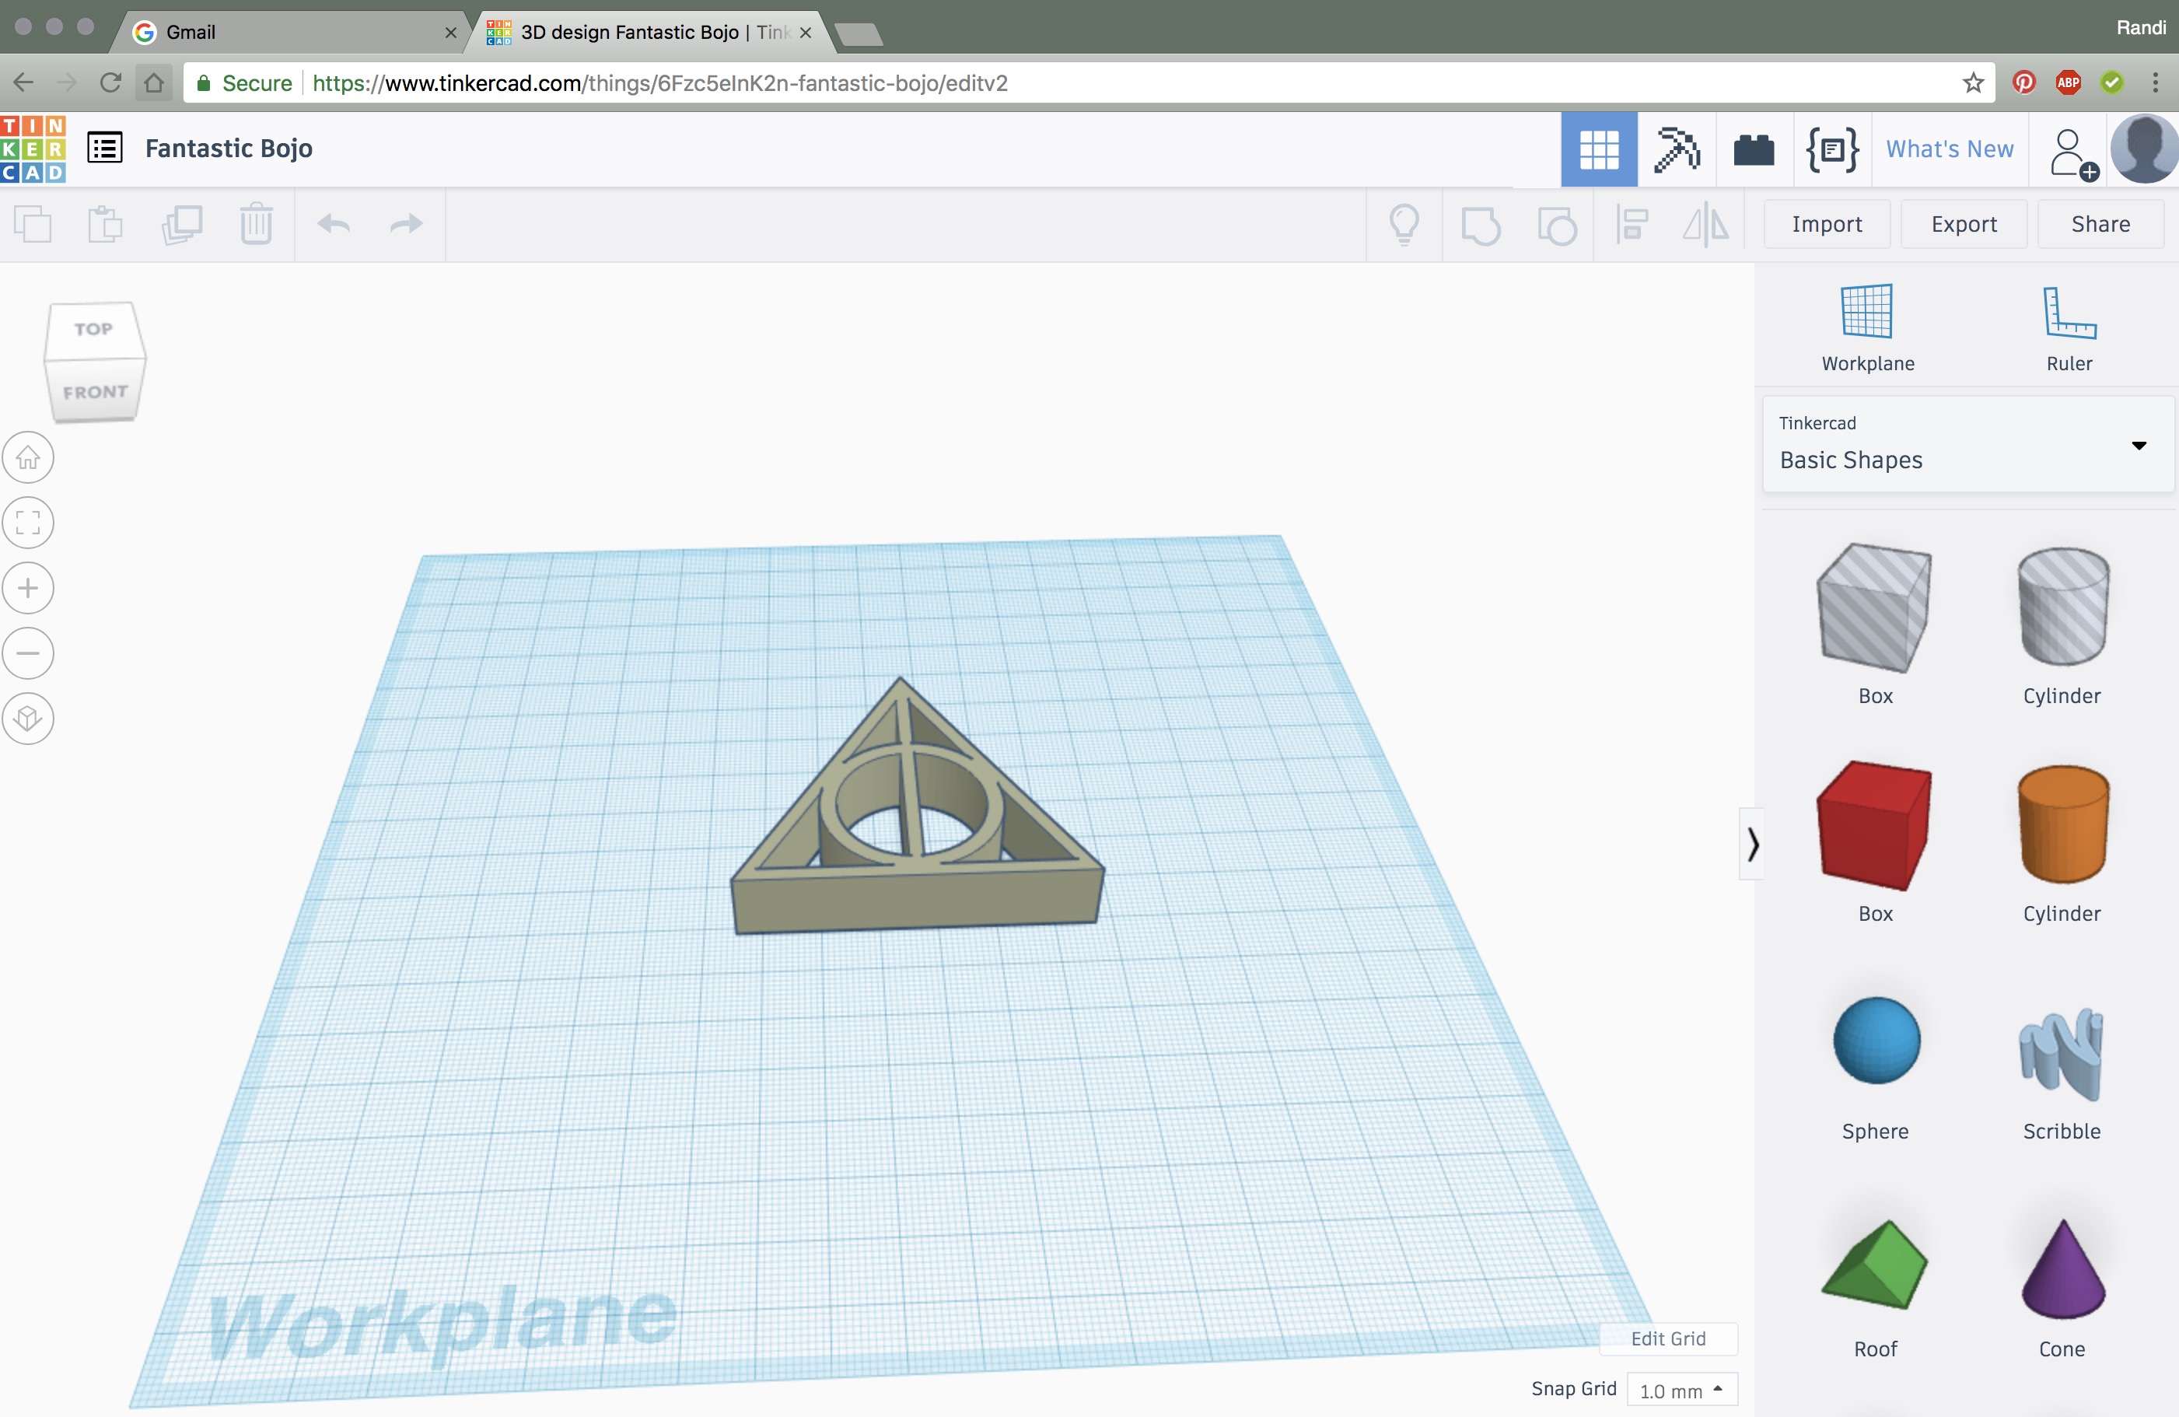The height and width of the screenshot is (1417, 2179).
Task: Click the Import button
Action: tap(1827, 224)
